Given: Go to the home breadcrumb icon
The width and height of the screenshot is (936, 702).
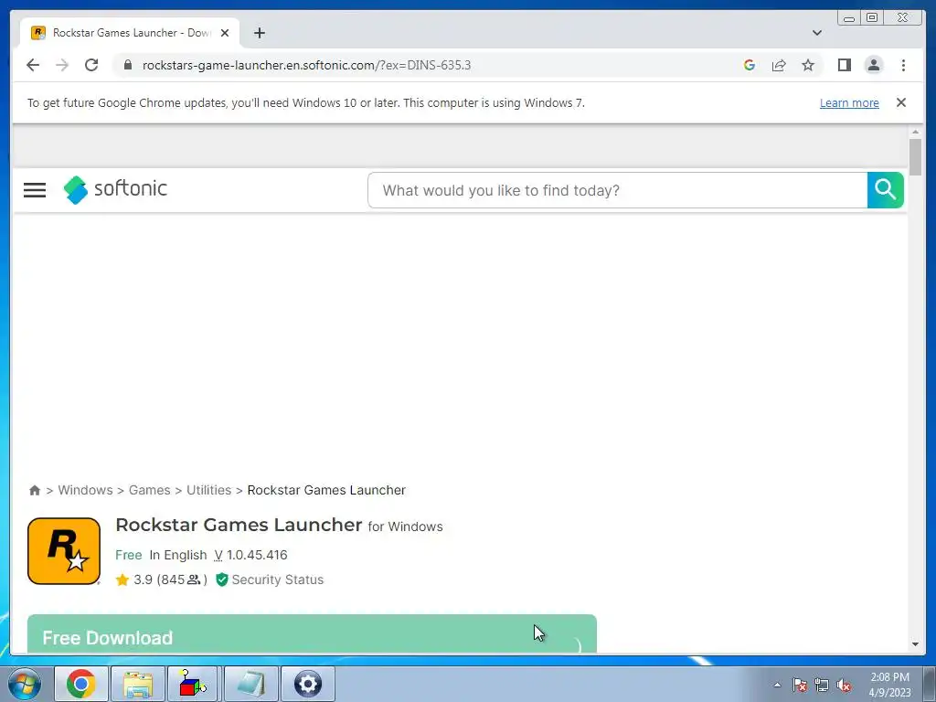Looking at the screenshot, I should pos(35,490).
